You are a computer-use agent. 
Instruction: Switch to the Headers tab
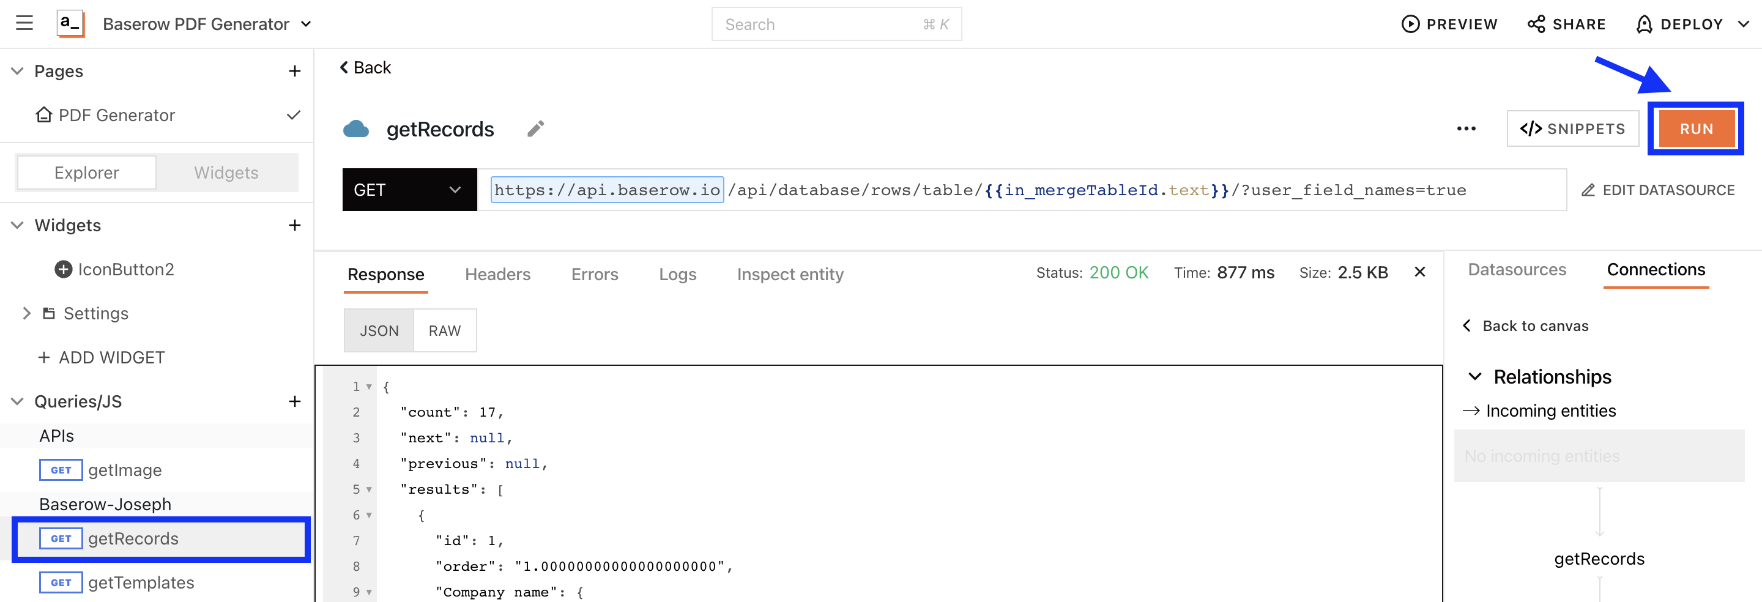coord(497,273)
